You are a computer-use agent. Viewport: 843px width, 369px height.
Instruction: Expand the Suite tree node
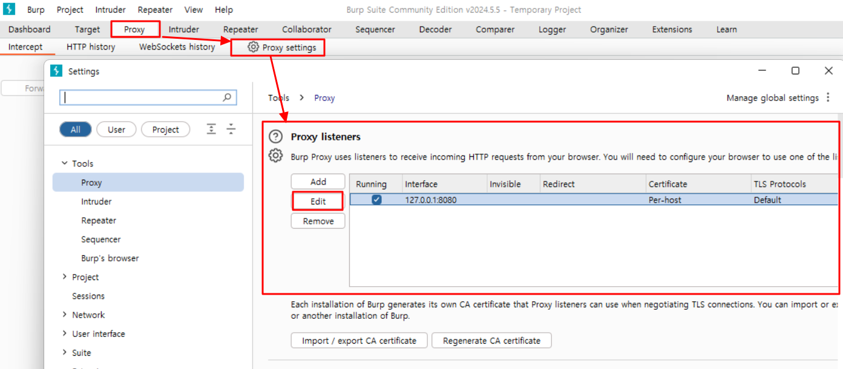[x=65, y=353]
